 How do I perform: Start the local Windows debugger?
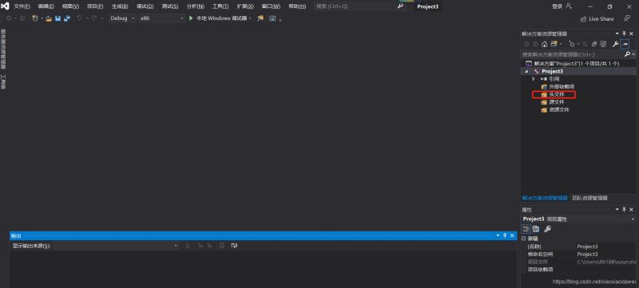(220, 18)
